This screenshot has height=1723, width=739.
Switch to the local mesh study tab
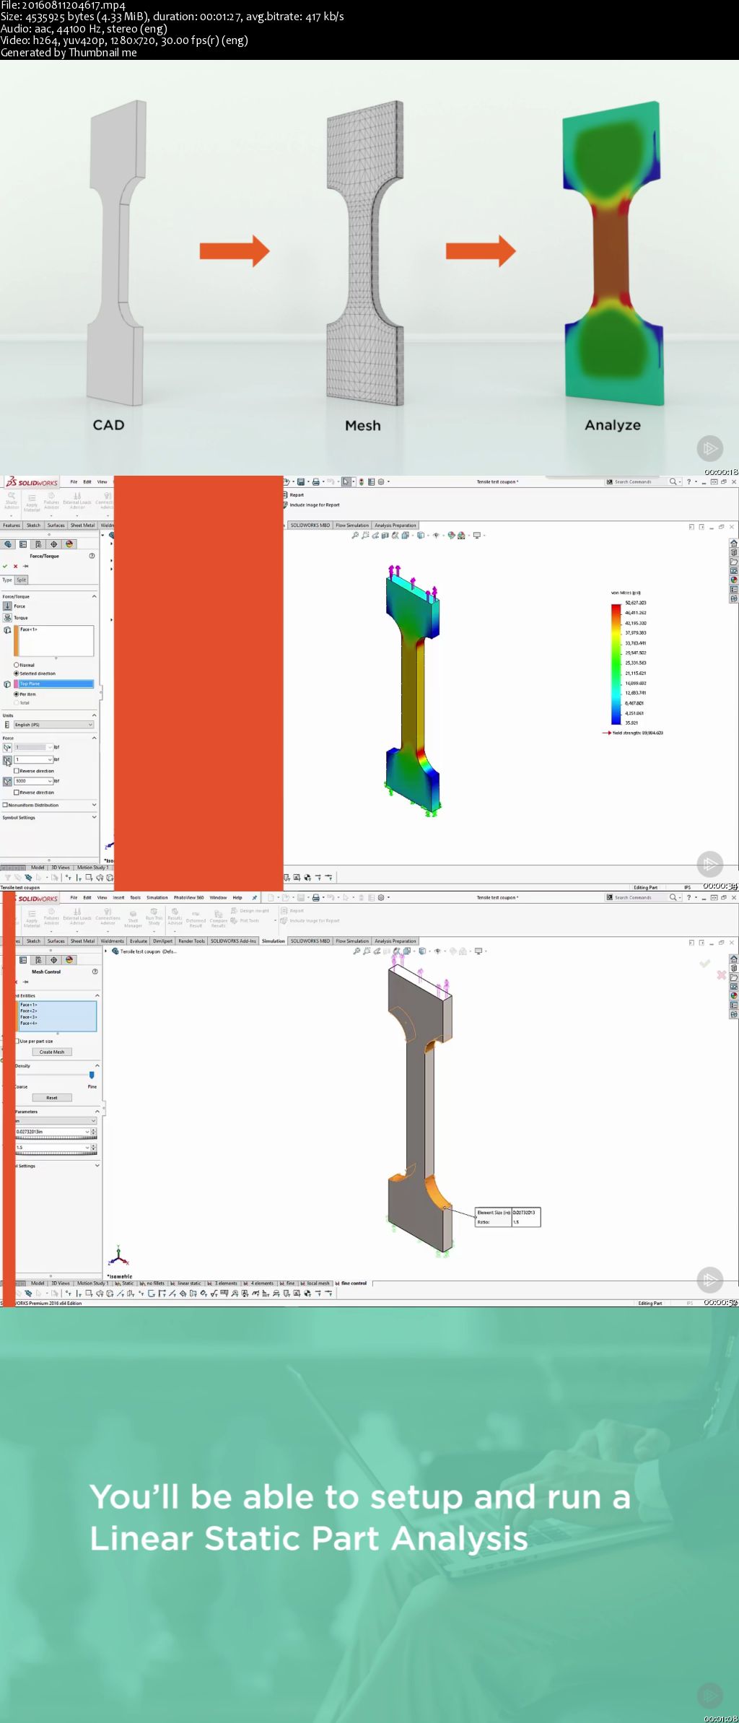click(315, 1283)
